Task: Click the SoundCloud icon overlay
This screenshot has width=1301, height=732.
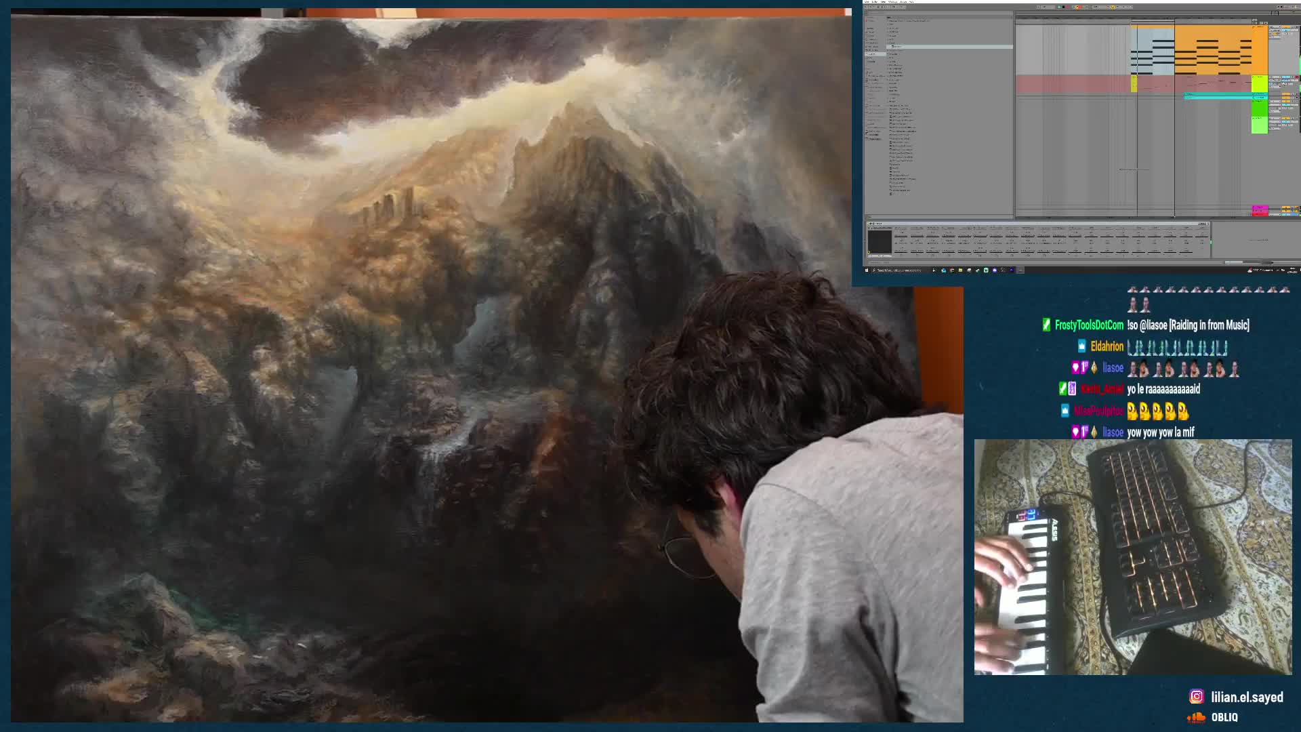Action: click(1197, 717)
